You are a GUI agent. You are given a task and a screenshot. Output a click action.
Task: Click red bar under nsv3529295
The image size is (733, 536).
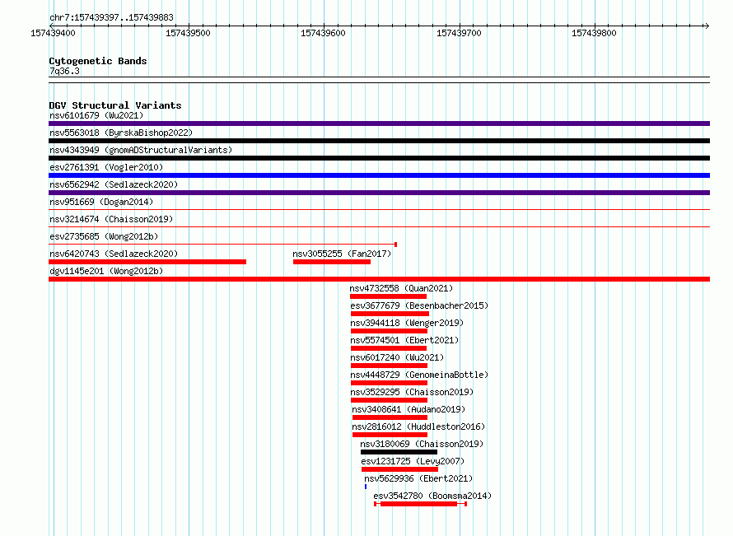[x=389, y=400]
